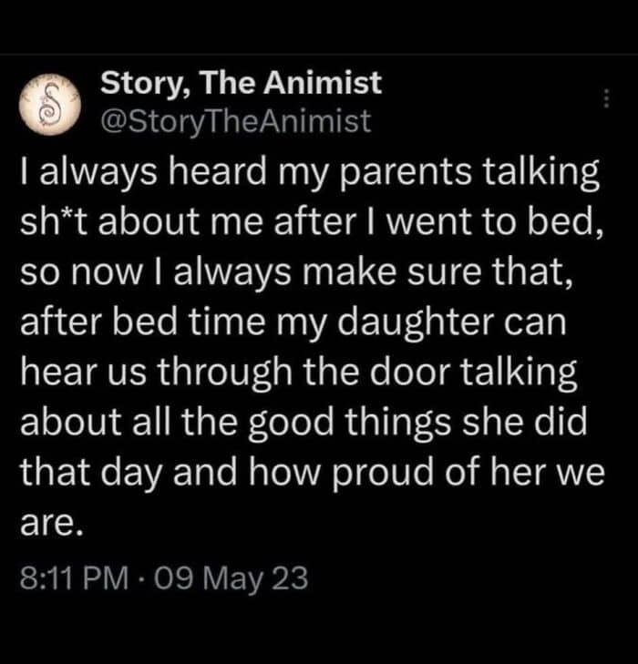The image size is (638, 664).
Task: Click the tweet line starting 'I always heard'
Action: [310, 174]
